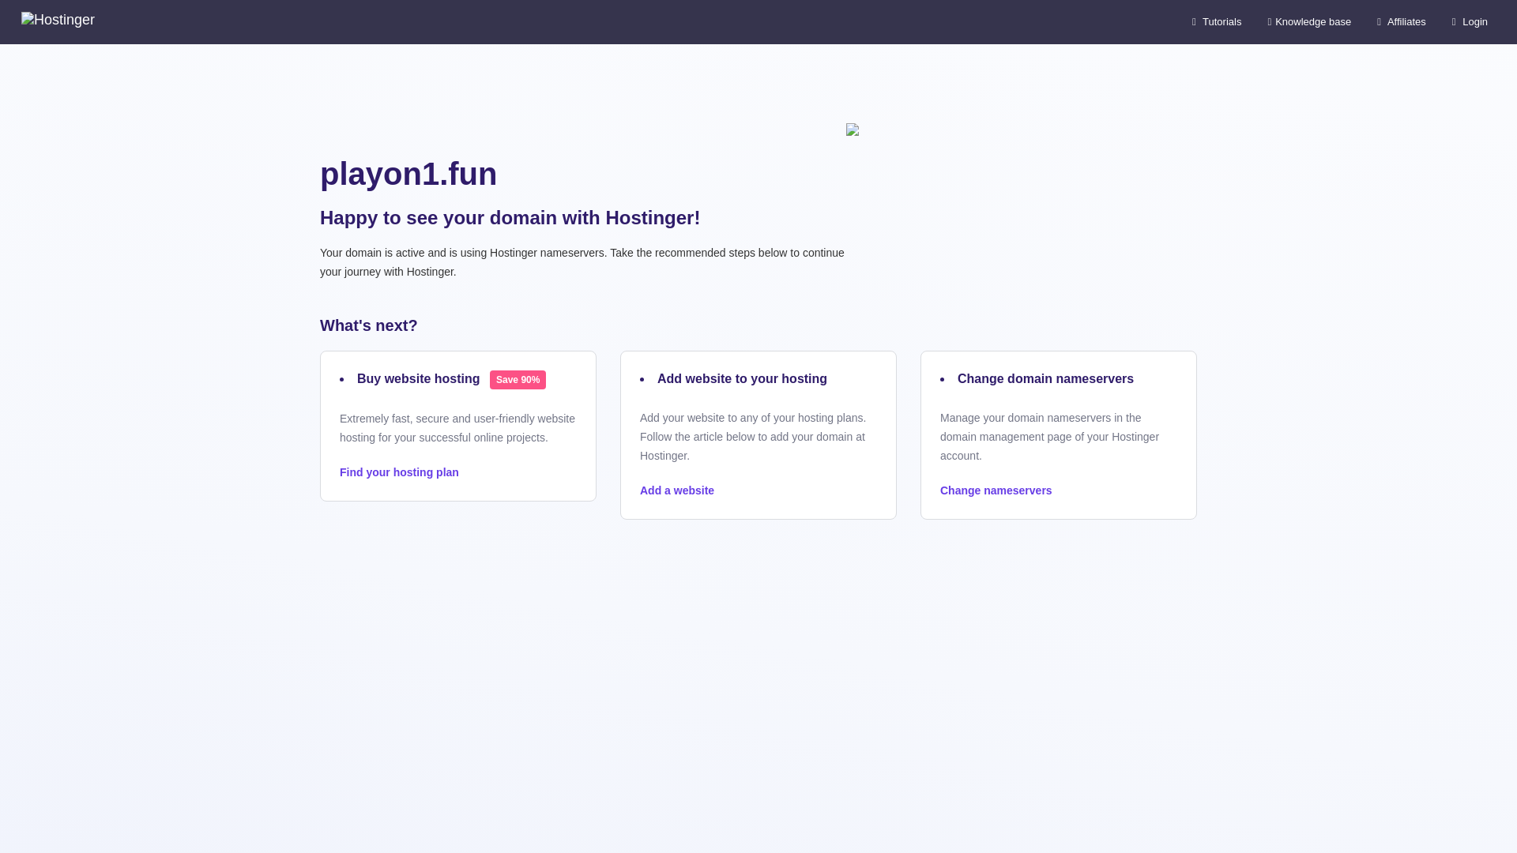The height and width of the screenshot is (853, 1517).
Task: Click 'Manage your domain nameservers' description
Action: click(1049, 437)
